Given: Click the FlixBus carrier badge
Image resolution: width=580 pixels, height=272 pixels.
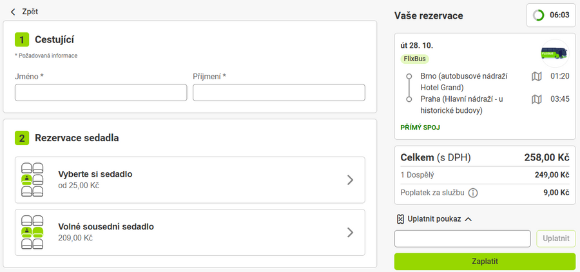Looking at the screenshot, I should tap(414, 59).
